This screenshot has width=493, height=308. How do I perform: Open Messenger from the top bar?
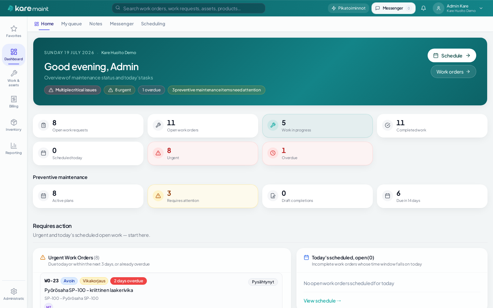click(393, 8)
